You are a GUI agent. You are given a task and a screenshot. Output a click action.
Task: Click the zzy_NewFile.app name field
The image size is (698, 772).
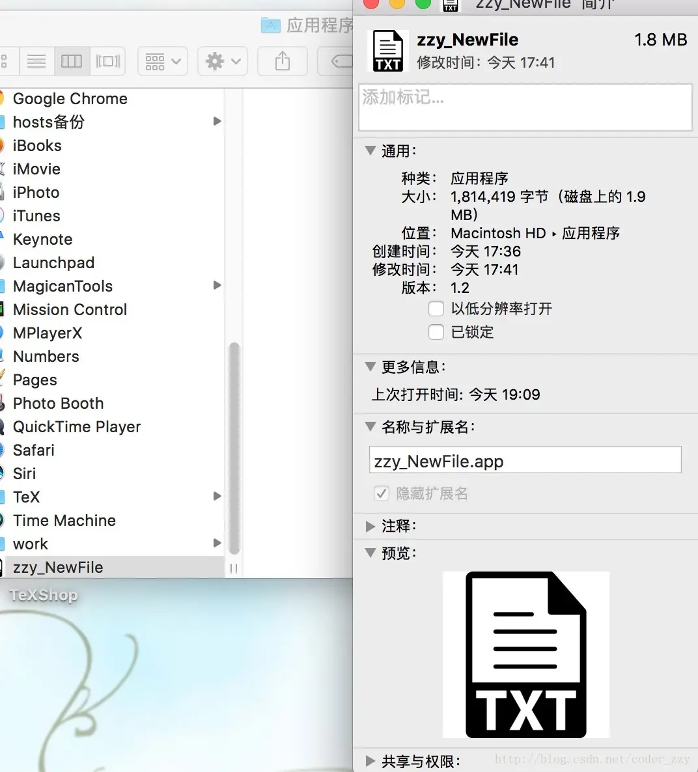525,460
